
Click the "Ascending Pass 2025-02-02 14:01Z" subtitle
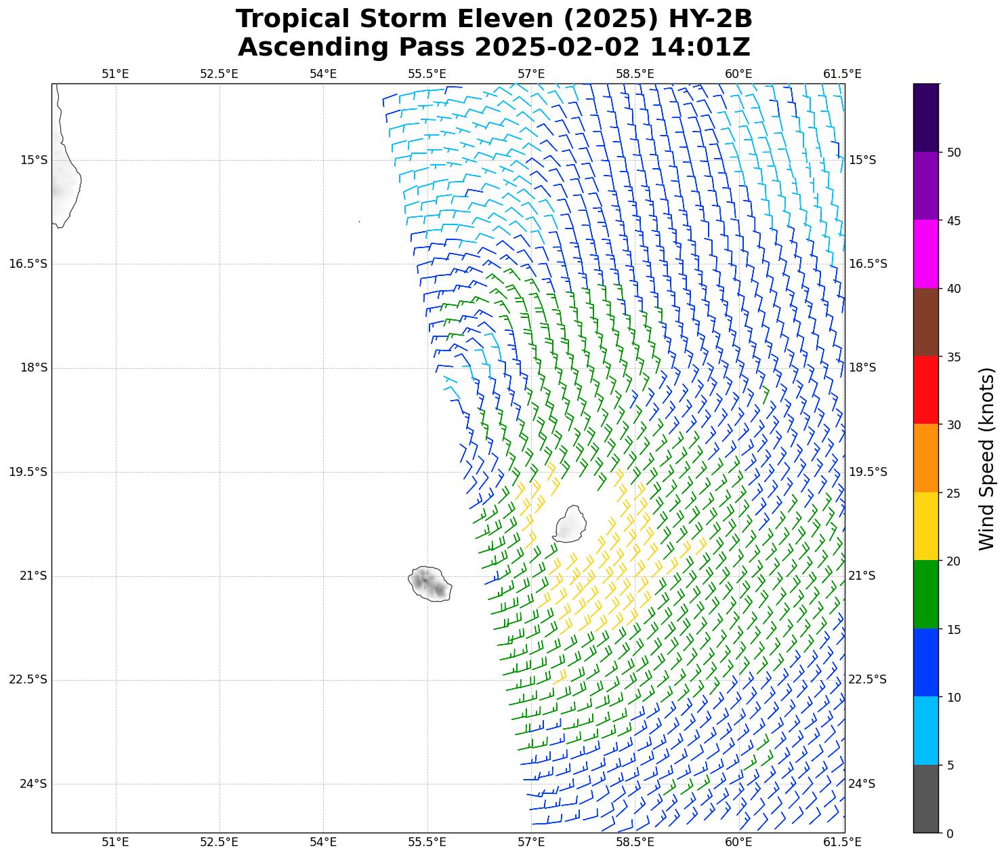(494, 47)
